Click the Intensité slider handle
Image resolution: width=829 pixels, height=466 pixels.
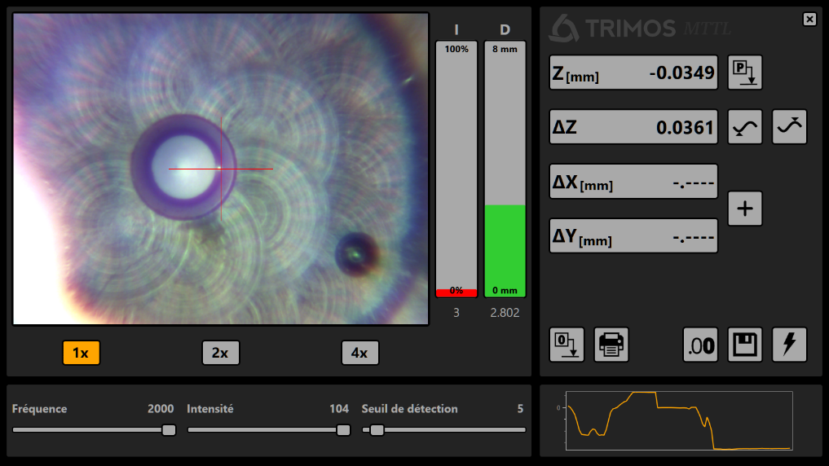pyautogui.click(x=343, y=430)
